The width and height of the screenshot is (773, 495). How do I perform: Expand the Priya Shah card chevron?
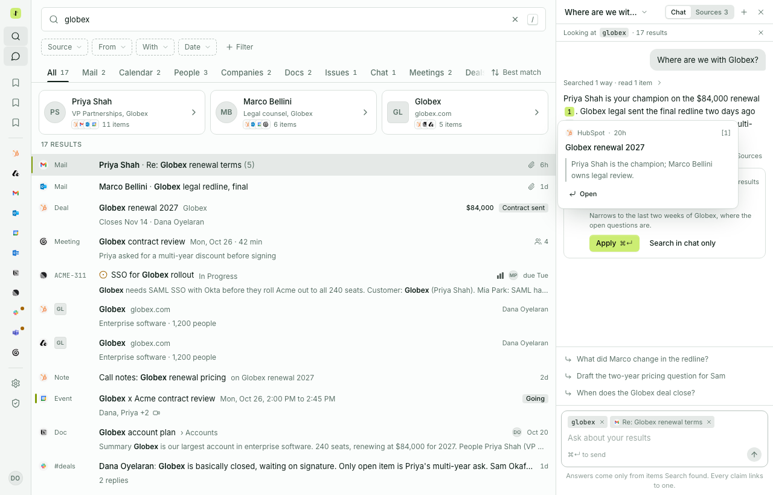pos(194,112)
